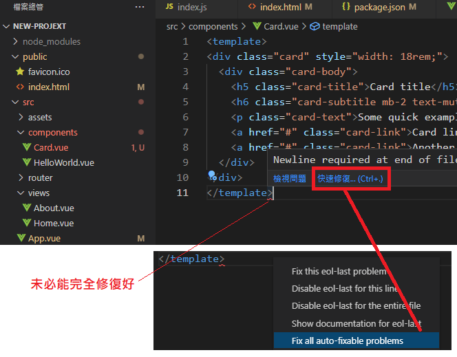Open index.html under public folder
Image resolution: width=457 pixels, height=357 pixels.
49,87
